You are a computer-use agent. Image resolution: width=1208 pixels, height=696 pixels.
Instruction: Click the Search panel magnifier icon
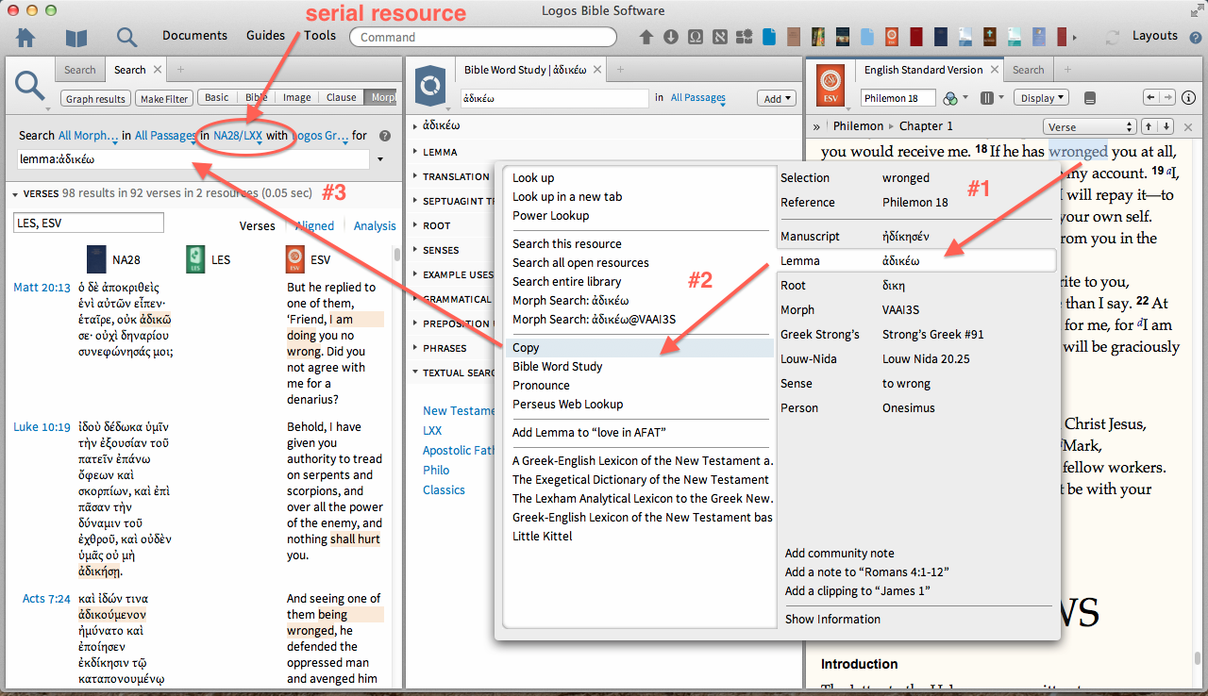[30, 87]
